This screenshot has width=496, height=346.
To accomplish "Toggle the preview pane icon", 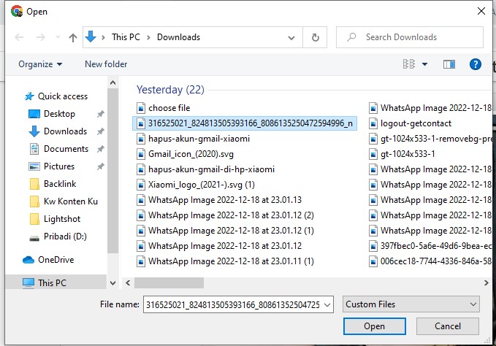I will point(449,64).
